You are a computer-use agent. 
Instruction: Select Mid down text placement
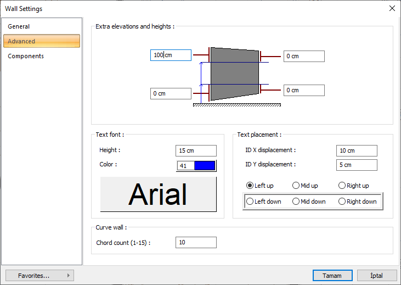click(x=296, y=202)
